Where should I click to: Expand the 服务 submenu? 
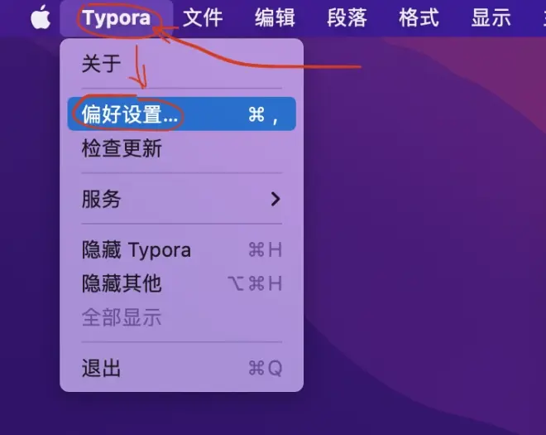(181, 199)
